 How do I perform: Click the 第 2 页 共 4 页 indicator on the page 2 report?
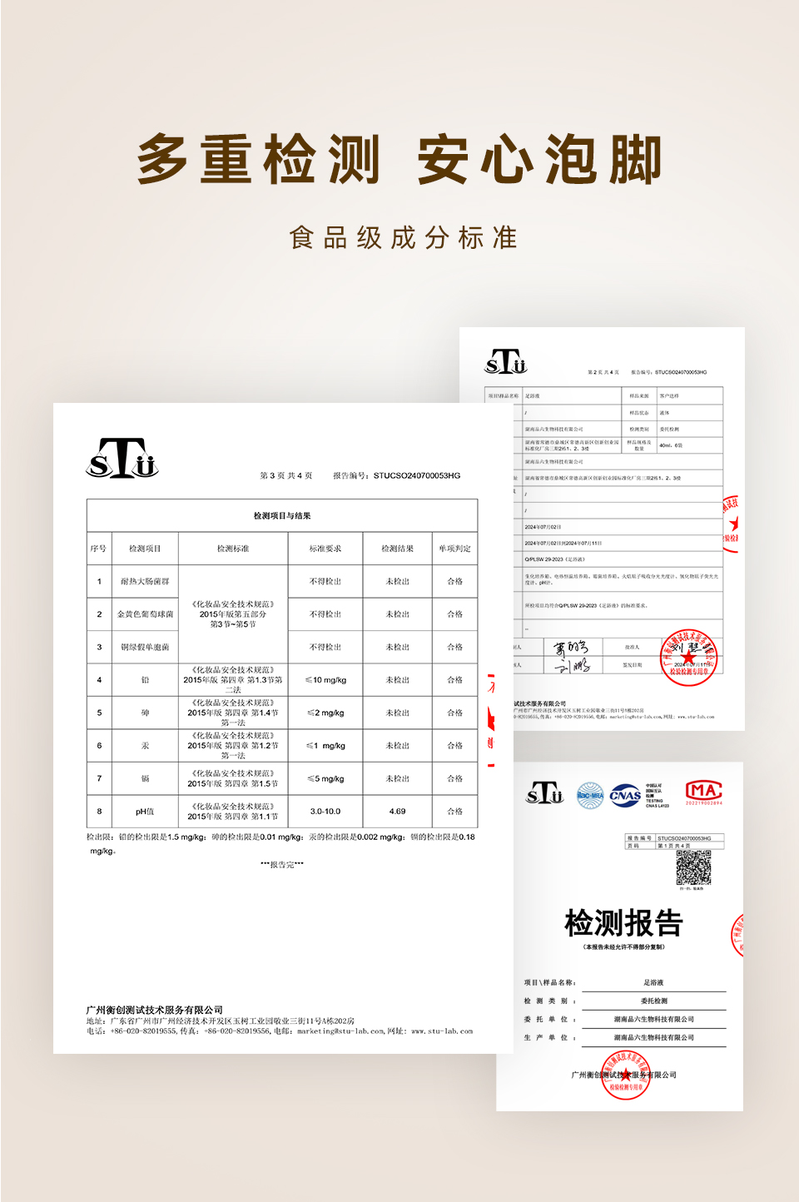click(603, 372)
